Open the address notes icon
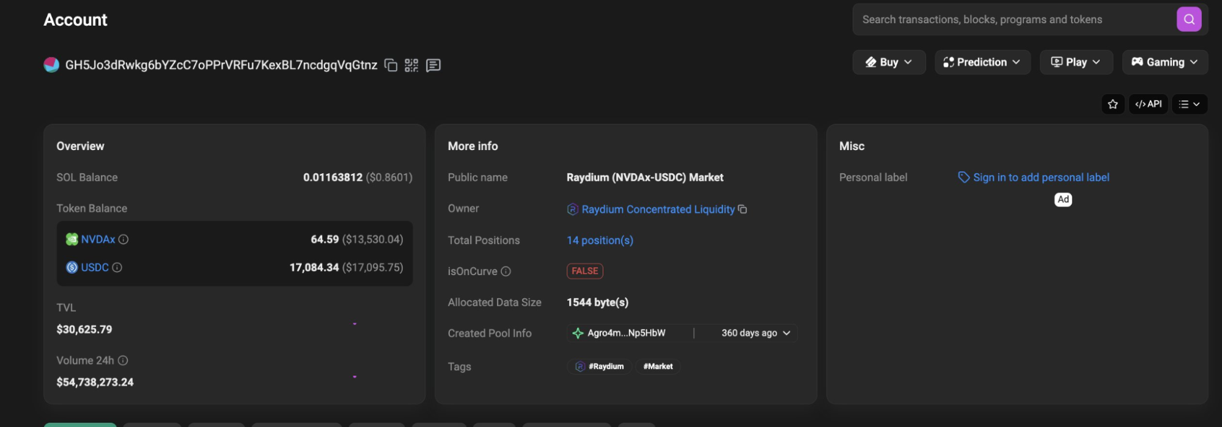 (x=433, y=65)
